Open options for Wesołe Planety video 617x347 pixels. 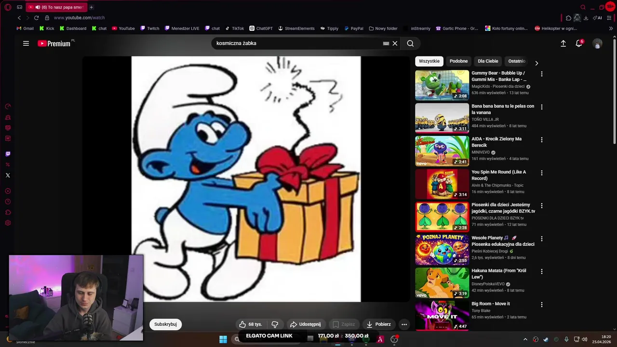pos(542,239)
